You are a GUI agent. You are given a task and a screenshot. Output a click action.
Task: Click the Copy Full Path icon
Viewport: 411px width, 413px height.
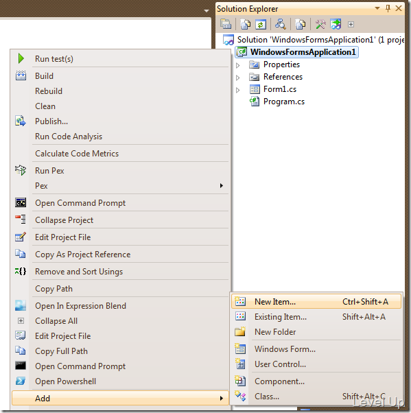(21, 351)
